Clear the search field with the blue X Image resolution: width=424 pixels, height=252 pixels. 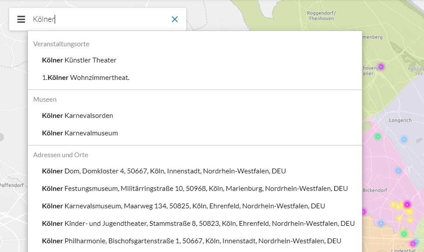coord(175,19)
